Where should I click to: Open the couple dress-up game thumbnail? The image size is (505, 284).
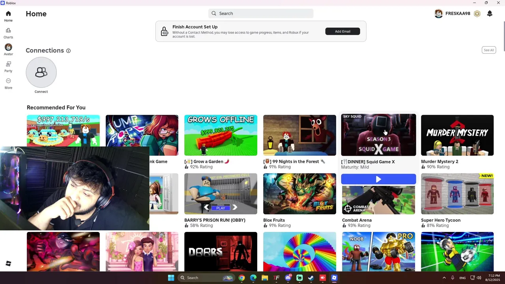coord(142,252)
